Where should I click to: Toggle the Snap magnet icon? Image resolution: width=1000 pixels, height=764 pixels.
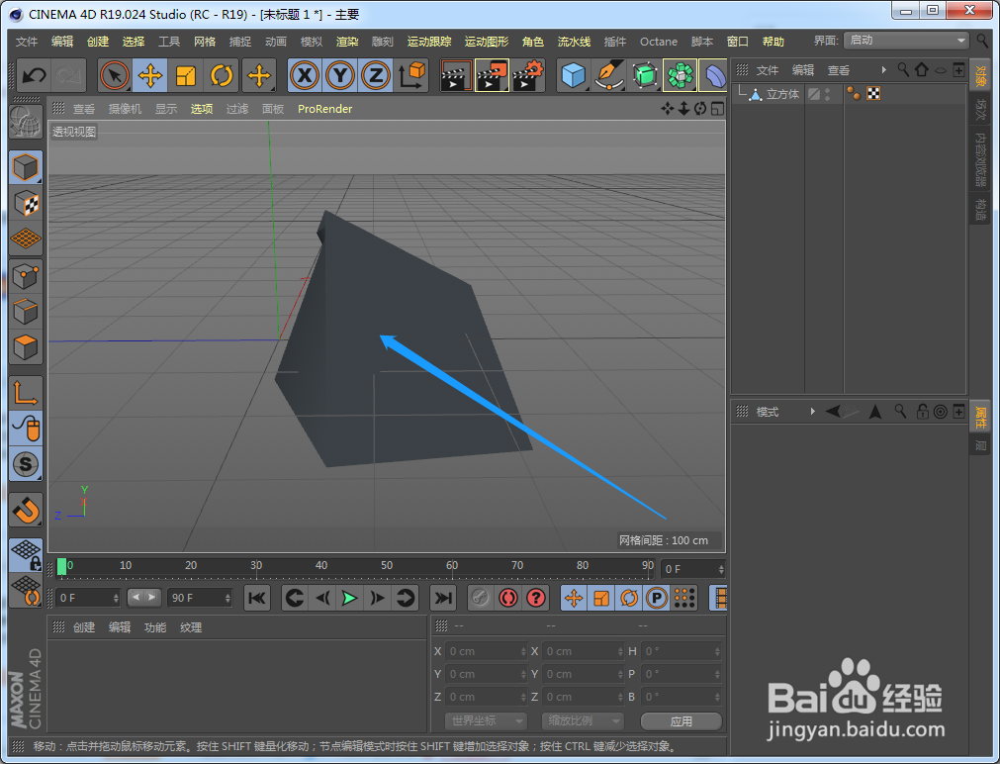click(26, 510)
